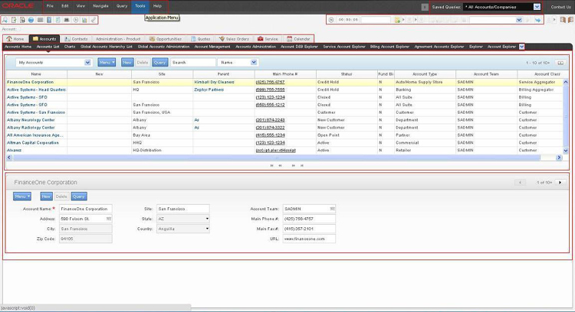Open the Kimball Dry Cleaners parent link
This screenshot has height=312, width=575.
pyautogui.click(x=214, y=83)
